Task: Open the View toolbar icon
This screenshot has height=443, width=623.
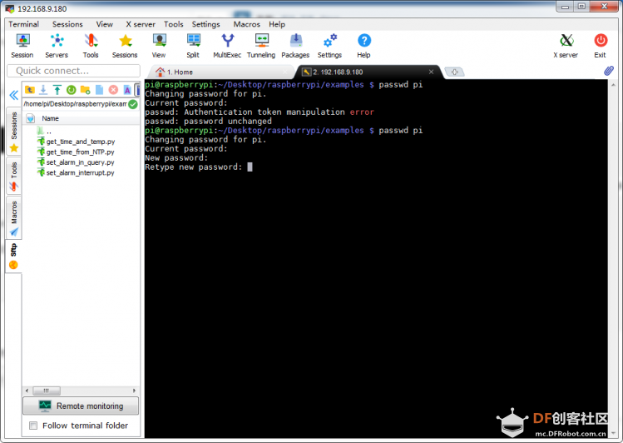Action: [159, 46]
